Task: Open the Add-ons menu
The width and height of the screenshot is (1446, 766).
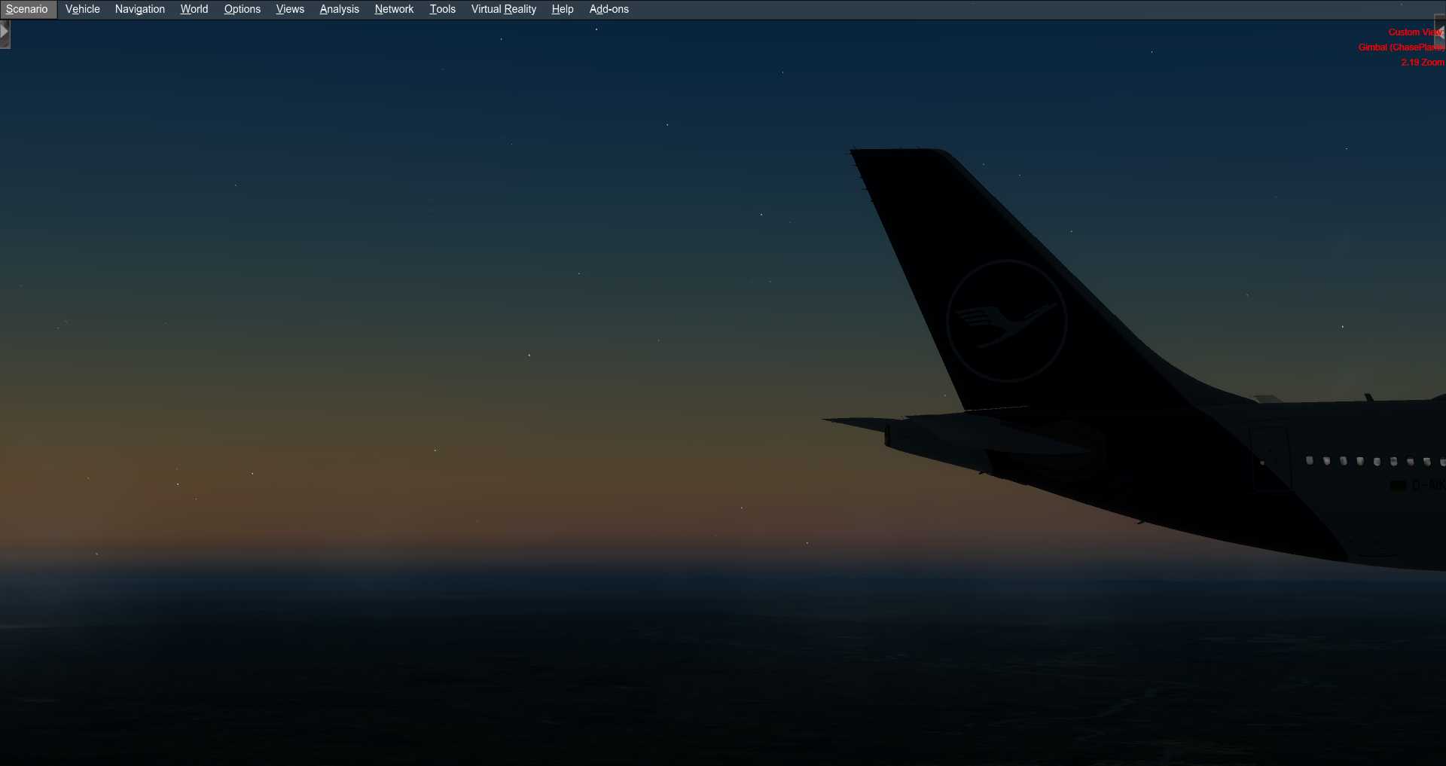Action: (609, 9)
